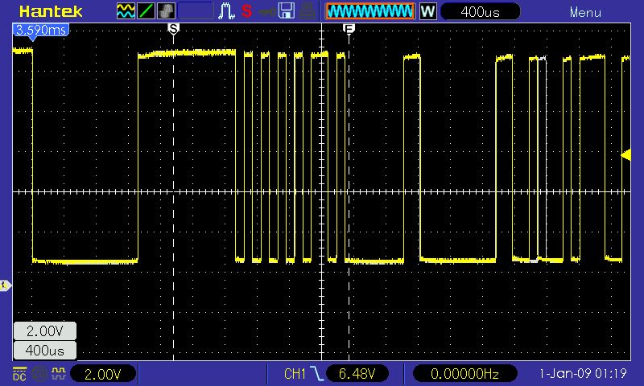Click the 3.590ms trigger position label
The width and height of the screenshot is (644, 386).
pyautogui.click(x=41, y=30)
